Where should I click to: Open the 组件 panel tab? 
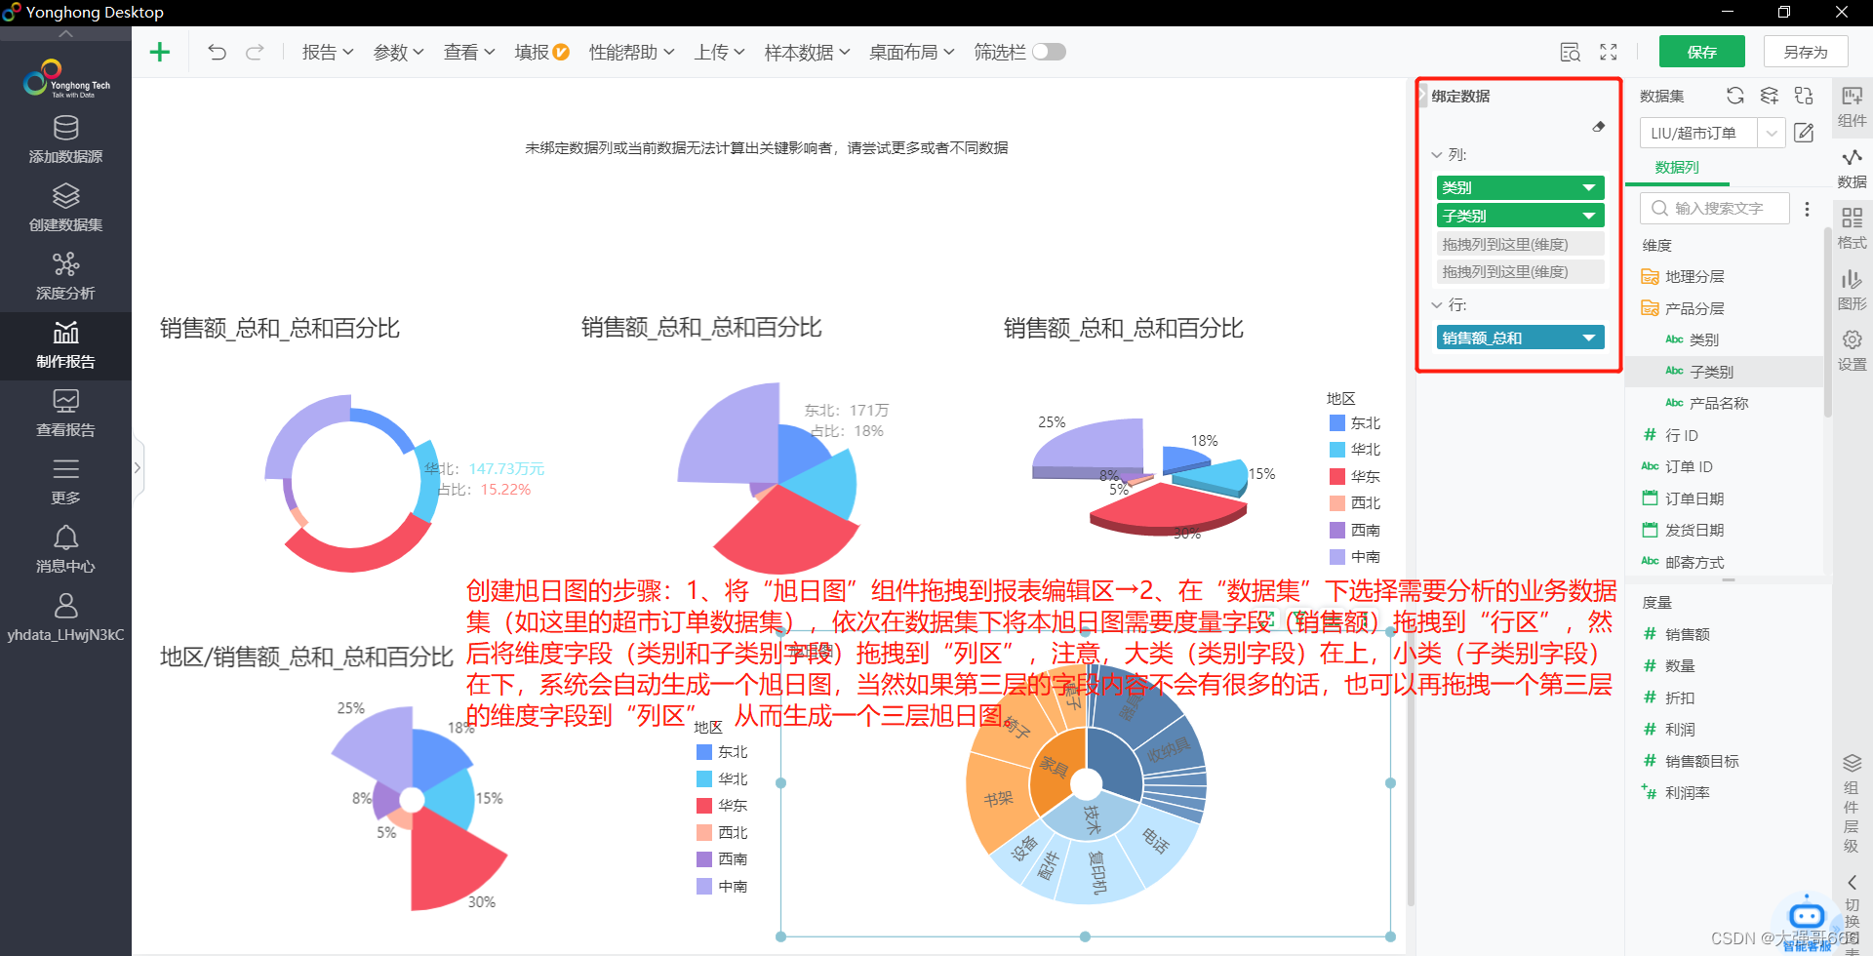click(x=1852, y=107)
